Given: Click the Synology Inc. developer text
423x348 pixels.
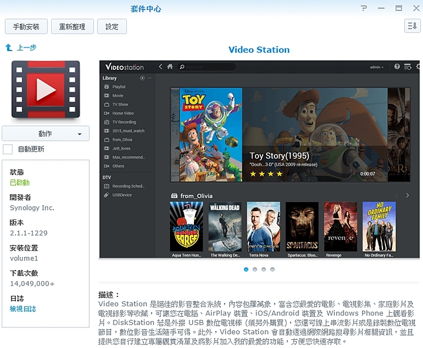Looking at the screenshot, I should [32, 208].
